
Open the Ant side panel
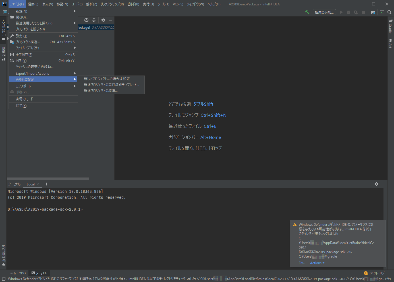(x=391, y=43)
